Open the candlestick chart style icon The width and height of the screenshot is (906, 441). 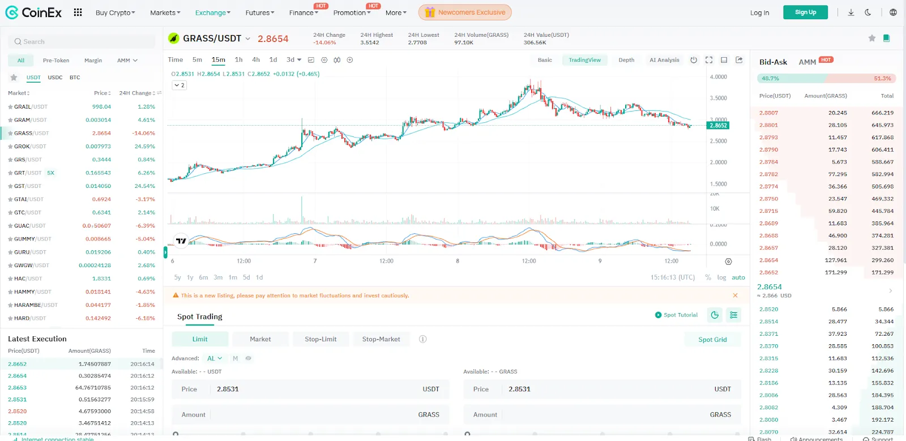[337, 60]
